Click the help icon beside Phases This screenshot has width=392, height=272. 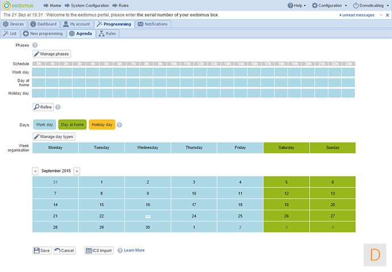(x=35, y=45)
